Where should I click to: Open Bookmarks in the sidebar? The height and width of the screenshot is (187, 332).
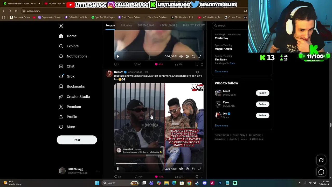pyautogui.click(x=72, y=86)
